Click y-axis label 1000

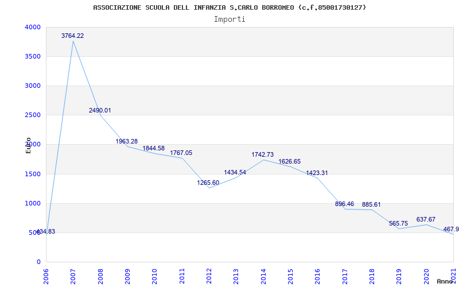(x=33, y=204)
